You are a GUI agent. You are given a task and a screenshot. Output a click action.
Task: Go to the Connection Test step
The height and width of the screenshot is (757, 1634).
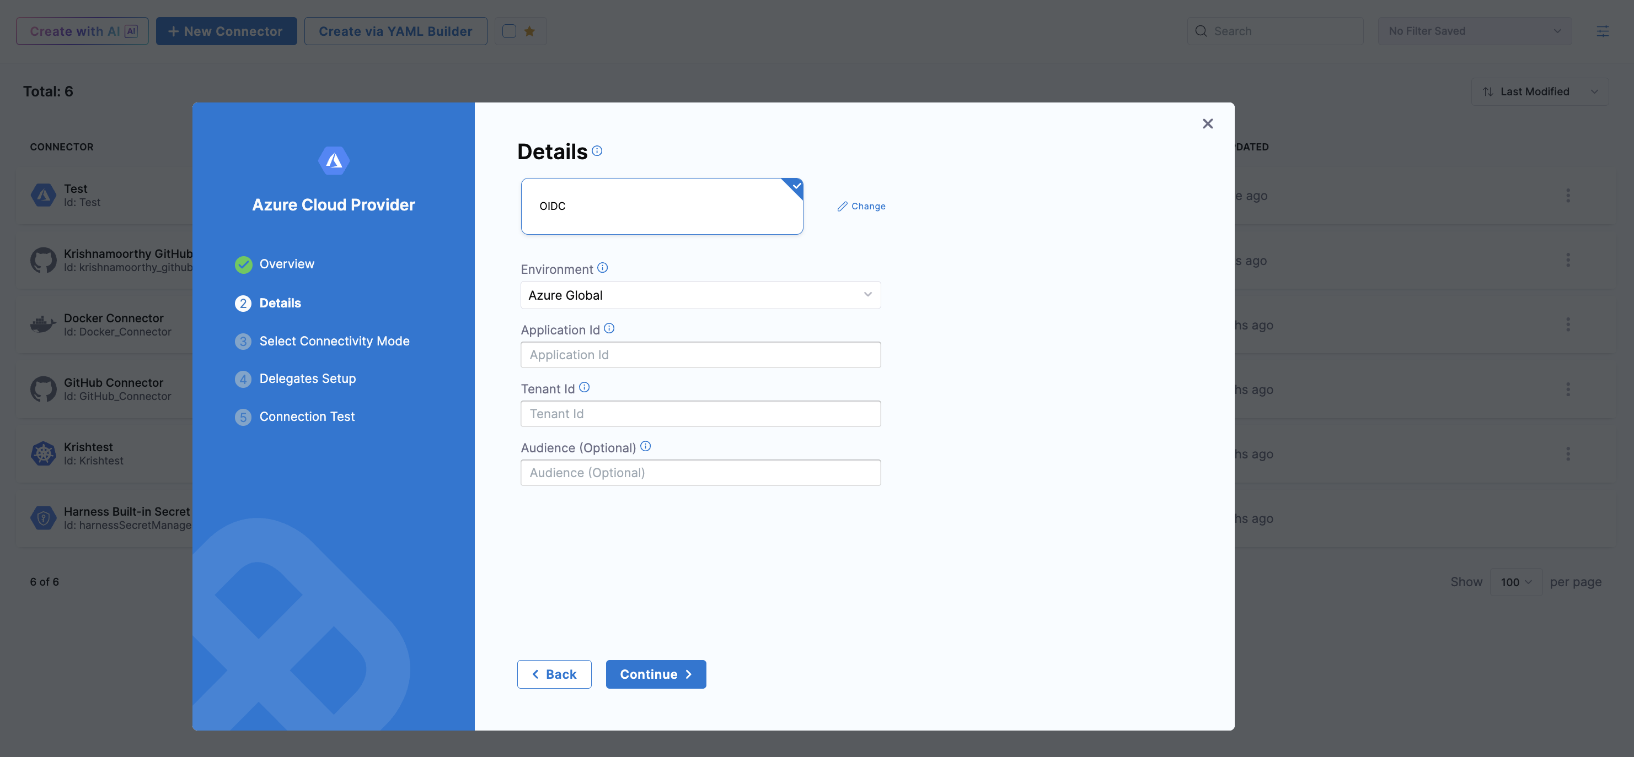(307, 417)
